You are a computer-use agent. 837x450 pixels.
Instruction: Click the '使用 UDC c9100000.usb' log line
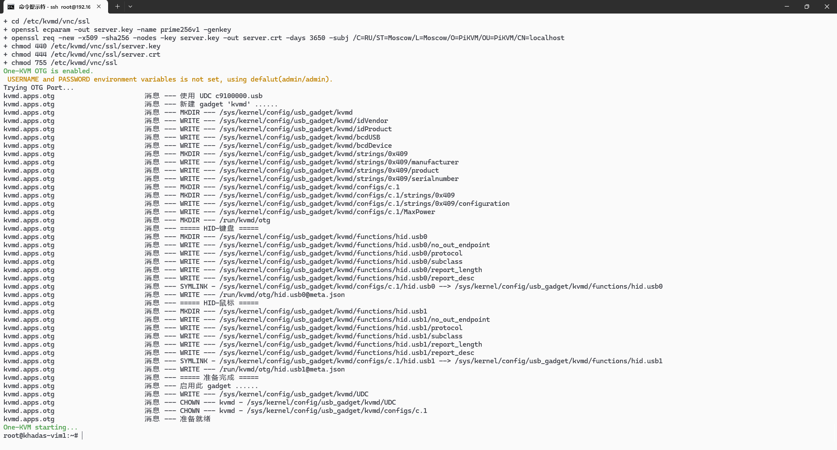pyautogui.click(x=221, y=96)
